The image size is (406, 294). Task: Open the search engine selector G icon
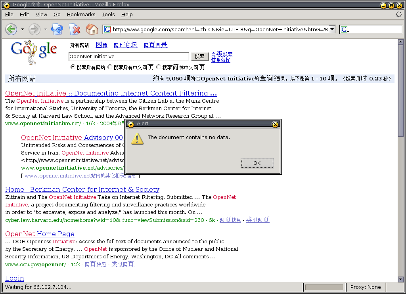(x=345, y=29)
